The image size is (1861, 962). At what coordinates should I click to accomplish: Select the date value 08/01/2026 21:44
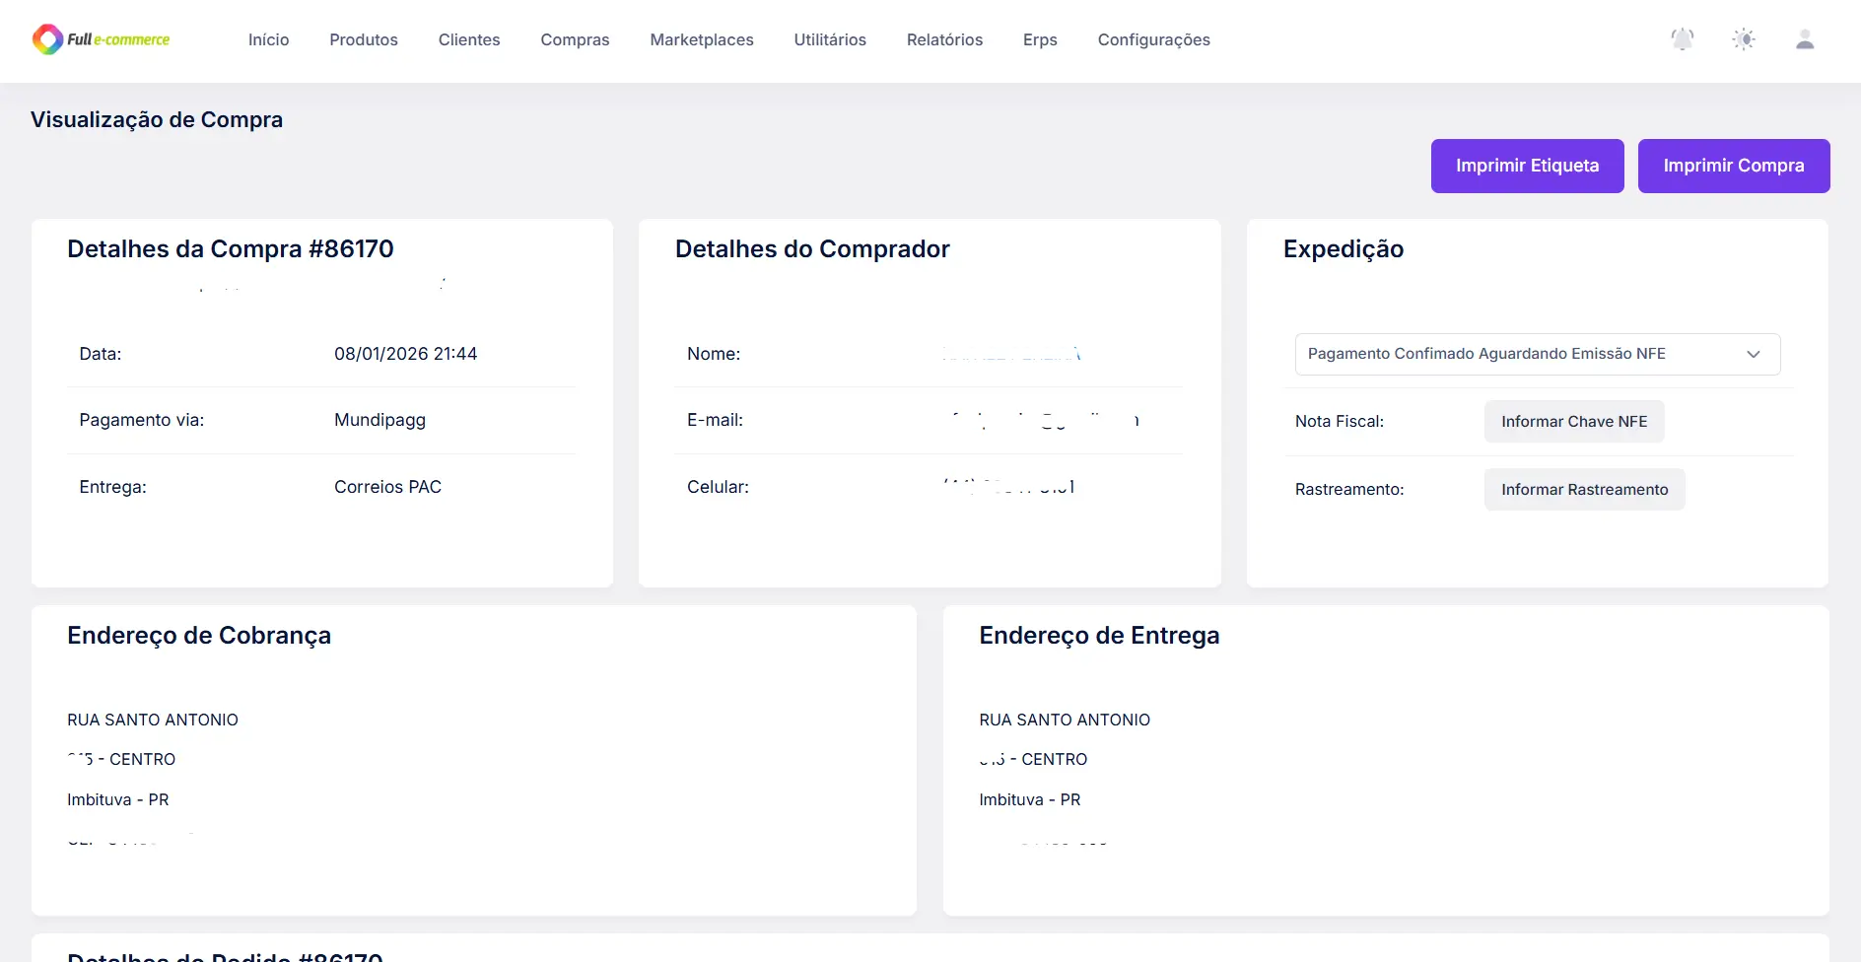pyautogui.click(x=405, y=354)
